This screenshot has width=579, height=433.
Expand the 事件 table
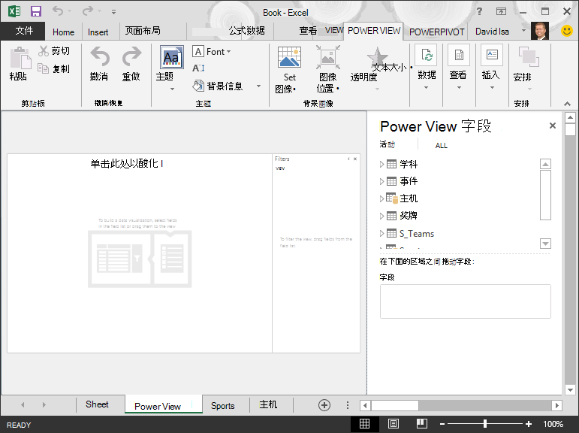tap(381, 181)
